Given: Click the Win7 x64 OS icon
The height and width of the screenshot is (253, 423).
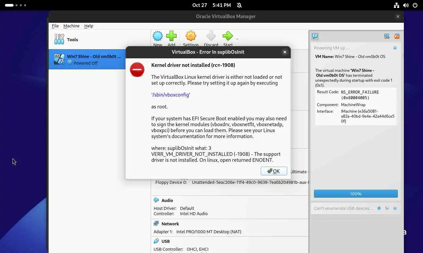Looking at the screenshot, I should pyautogui.click(x=59, y=59).
